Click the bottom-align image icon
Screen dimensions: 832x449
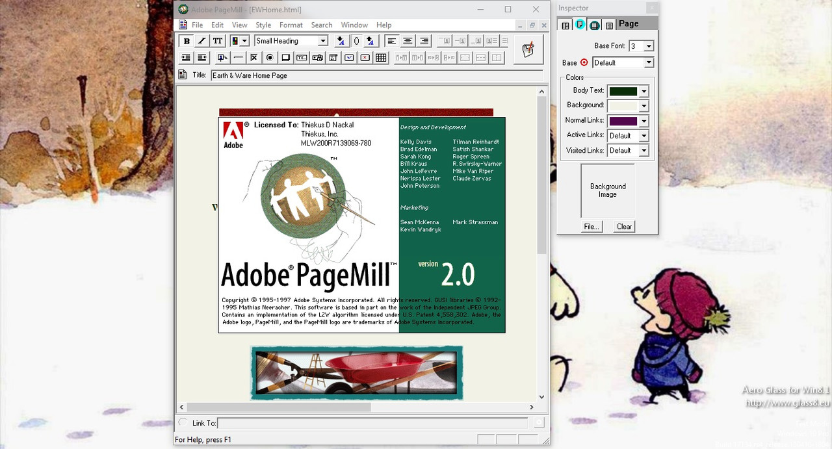(x=476, y=41)
